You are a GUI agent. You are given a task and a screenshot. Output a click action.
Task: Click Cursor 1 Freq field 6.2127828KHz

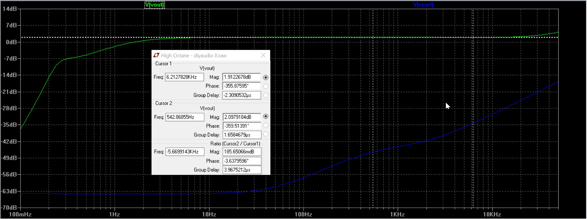coord(184,77)
